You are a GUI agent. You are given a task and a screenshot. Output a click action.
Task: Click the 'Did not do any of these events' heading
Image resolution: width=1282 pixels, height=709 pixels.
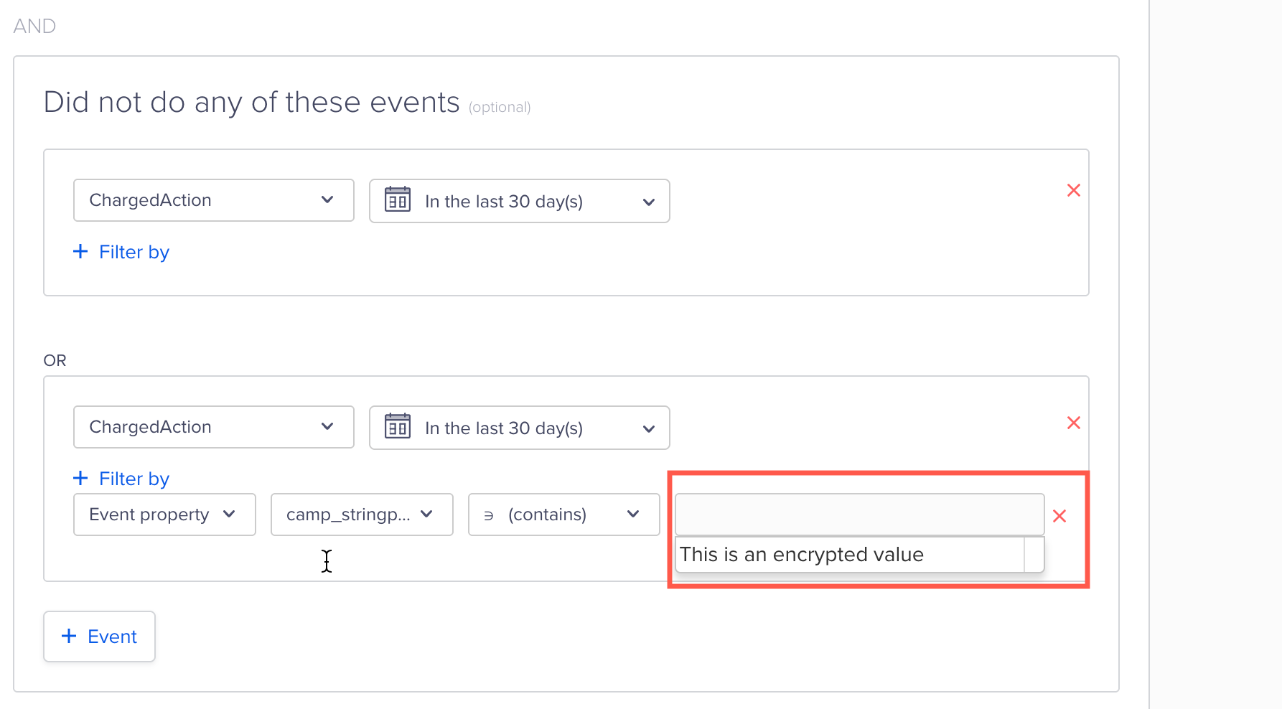[251, 102]
